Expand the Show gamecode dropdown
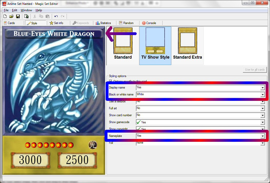This screenshot has width=270, height=183. click(x=262, y=122)
